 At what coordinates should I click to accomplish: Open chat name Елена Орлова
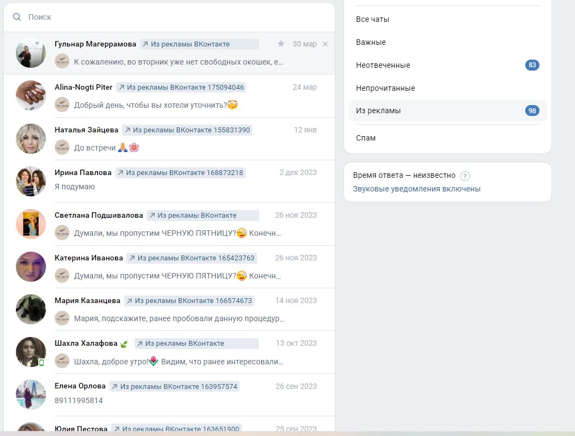[80, 386]
